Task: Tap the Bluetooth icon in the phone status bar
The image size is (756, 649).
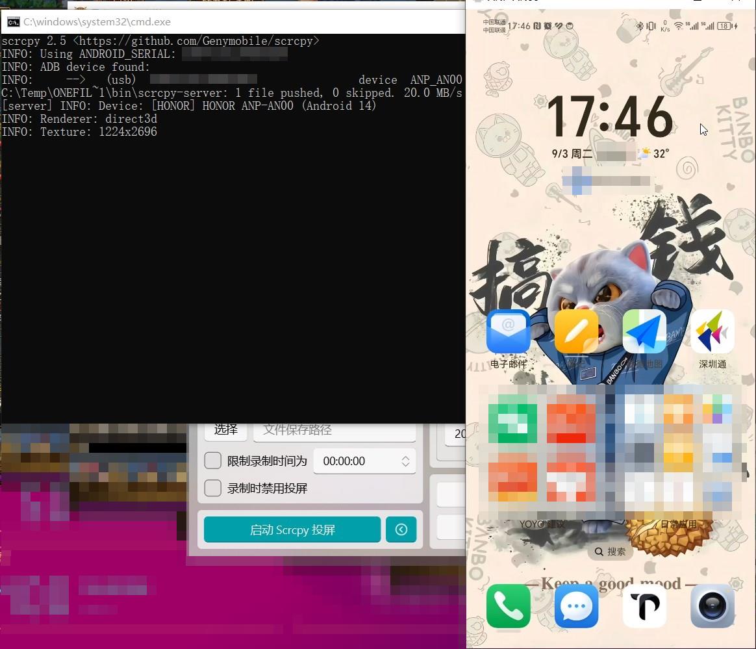Action: tap(640, 26)
